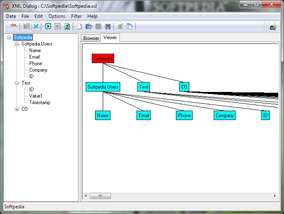
Task: Click the red XML toolbar icon
Action: pos(13,25)
